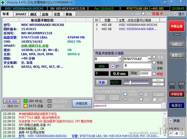Click the model header WDC WD5000AAKX-003CA0 in top bar
The width and height of the screenshot is (187, 139).
point(24,8)
